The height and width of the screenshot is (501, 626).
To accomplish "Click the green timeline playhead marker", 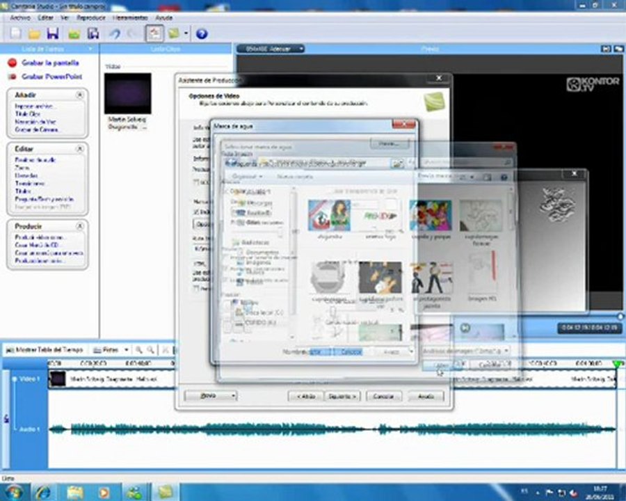I will pos(617,363).
